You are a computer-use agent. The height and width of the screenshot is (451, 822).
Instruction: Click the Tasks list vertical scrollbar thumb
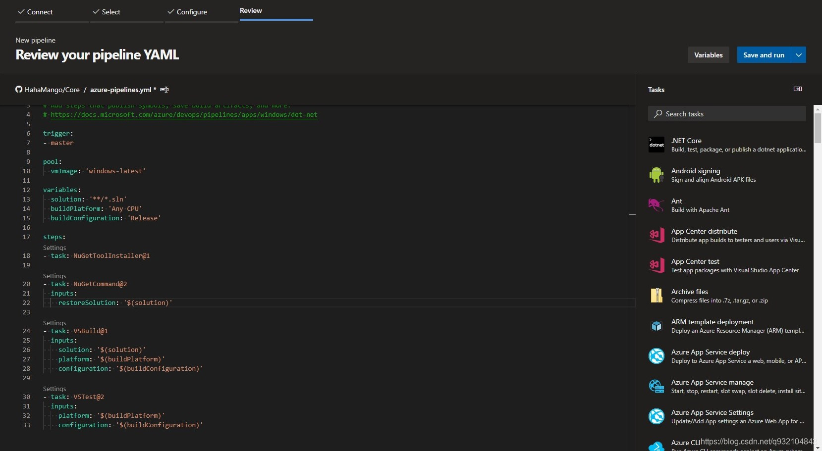818,128
